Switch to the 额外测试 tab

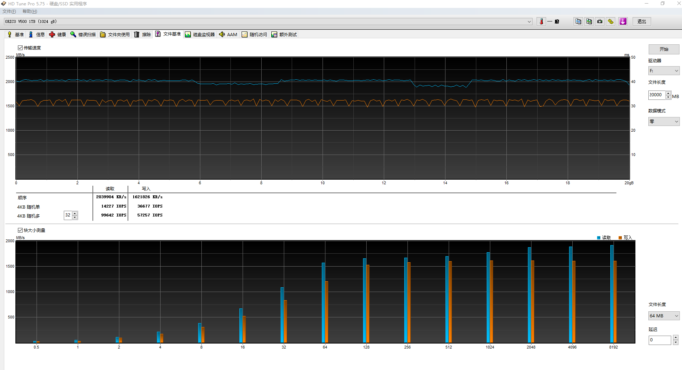point(284,35)
